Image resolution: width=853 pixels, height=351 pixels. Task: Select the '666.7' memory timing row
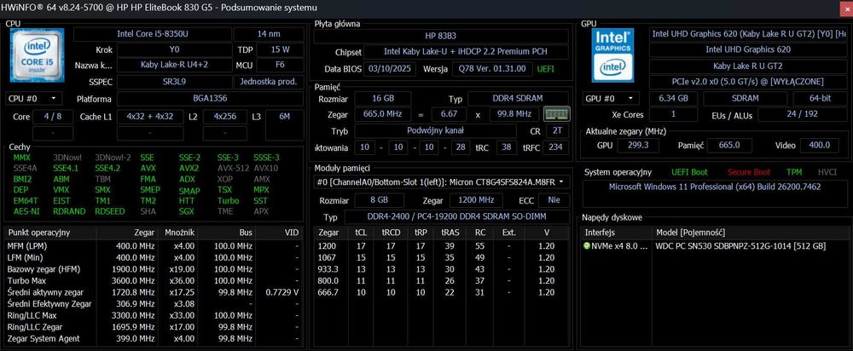442,292
